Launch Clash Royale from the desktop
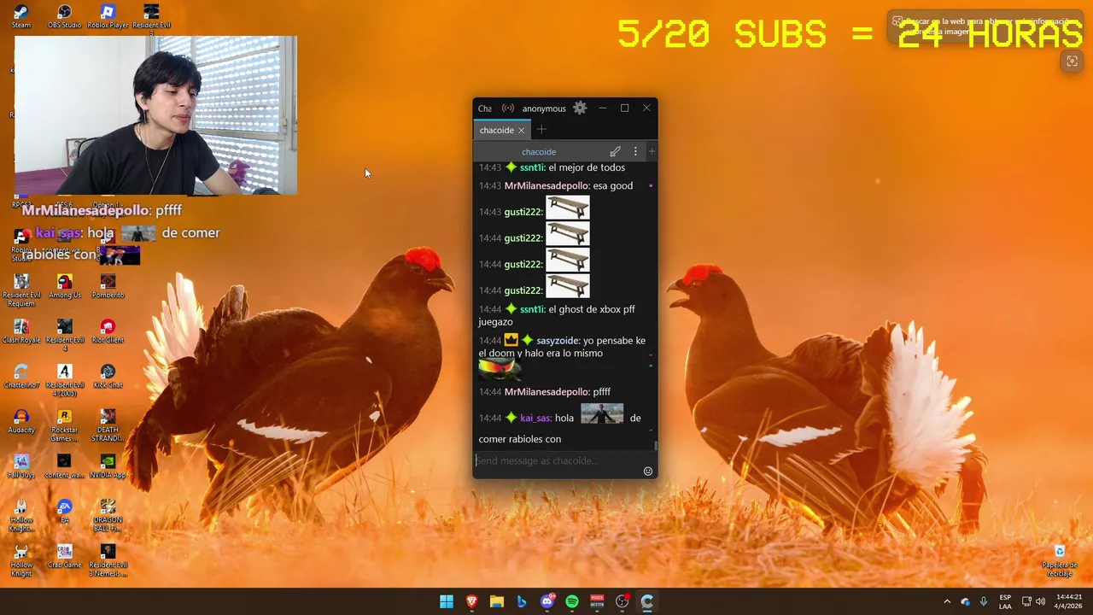Viewport: 1093px width, 615px height. (21, 331)
